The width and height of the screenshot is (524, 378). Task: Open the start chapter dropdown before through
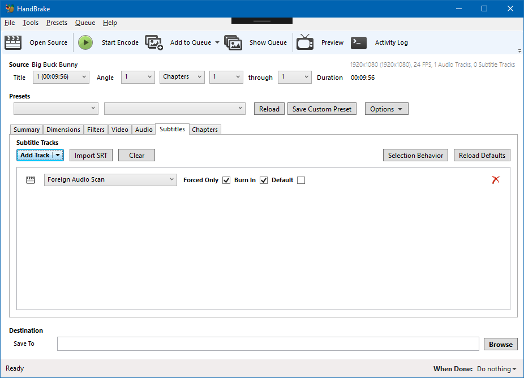226,77
